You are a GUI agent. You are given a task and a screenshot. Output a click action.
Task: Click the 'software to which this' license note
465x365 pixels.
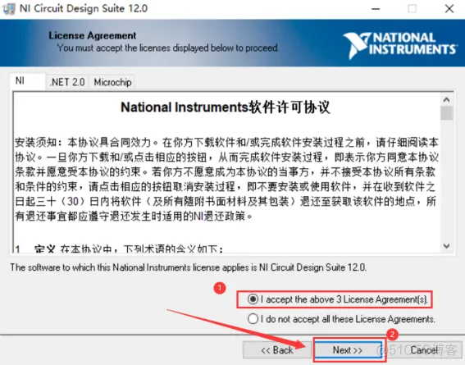189,267
